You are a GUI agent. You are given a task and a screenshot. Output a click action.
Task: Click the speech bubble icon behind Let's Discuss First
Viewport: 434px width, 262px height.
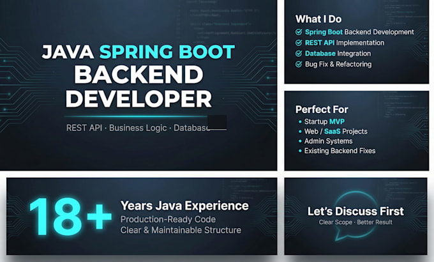[x=355, y=216]
